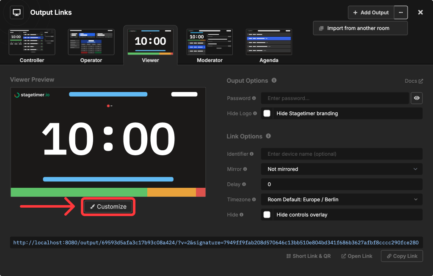The width and height of the screenshot is (433, 276).
Task: Open the Mirror dropdown showing Not mirrored
Action: [x=342, y=169]
